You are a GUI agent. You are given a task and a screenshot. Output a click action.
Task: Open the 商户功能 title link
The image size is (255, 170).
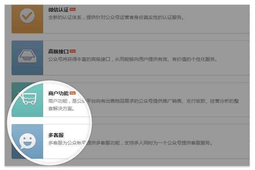click(x=58, y=93)
